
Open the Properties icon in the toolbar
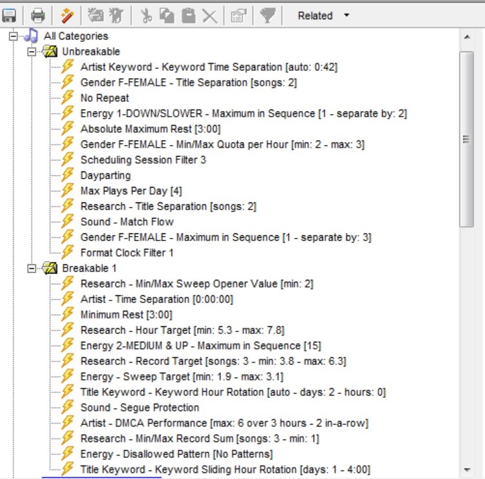pyautogui.click(x=238, y=15)
